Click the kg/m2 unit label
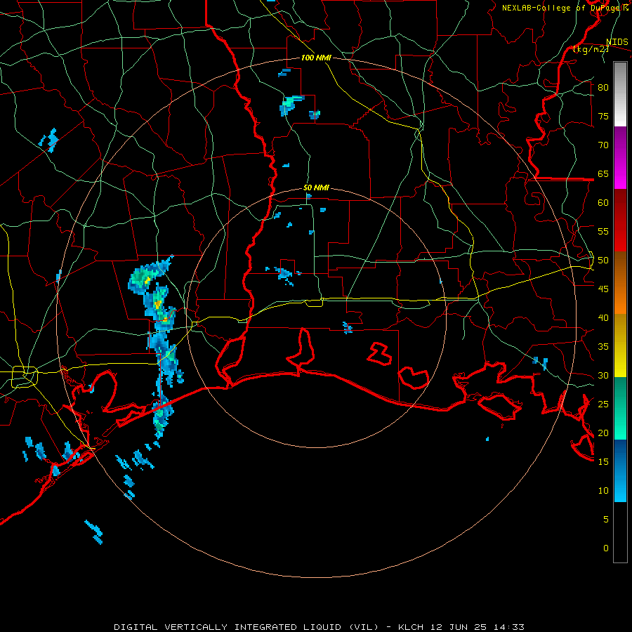This screenshot has height=632, width=632. (x=591, y=49)
